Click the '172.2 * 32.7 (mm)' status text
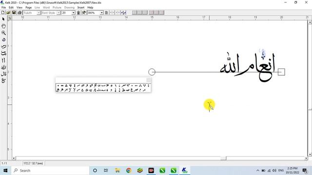The width and height of the screenshot is (312, 175). 33,163
